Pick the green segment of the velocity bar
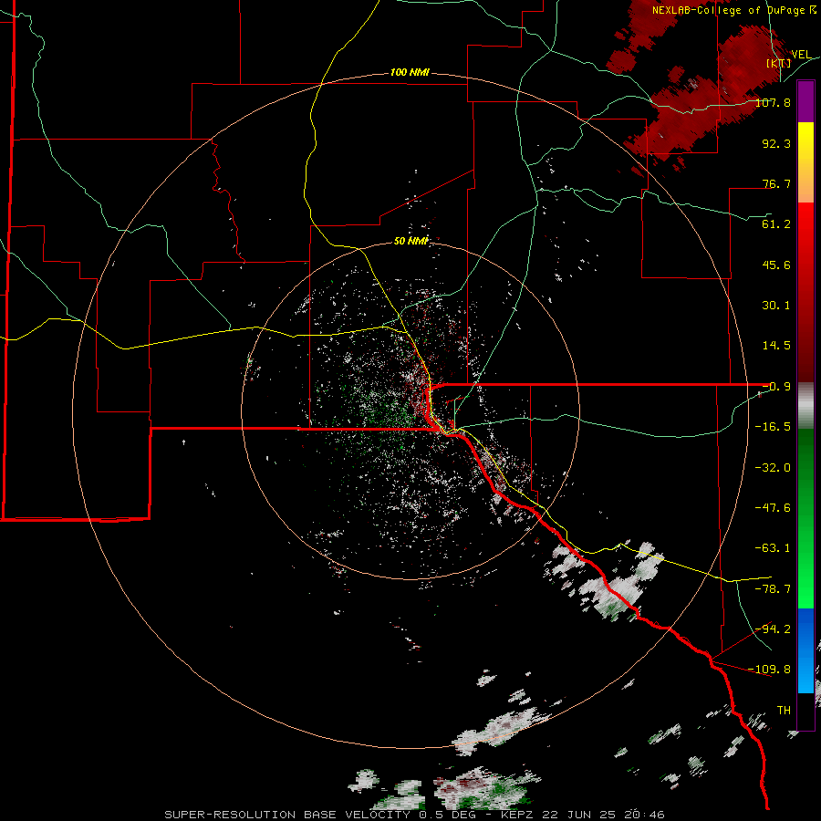Screen dimensions: 821x821 805,518
